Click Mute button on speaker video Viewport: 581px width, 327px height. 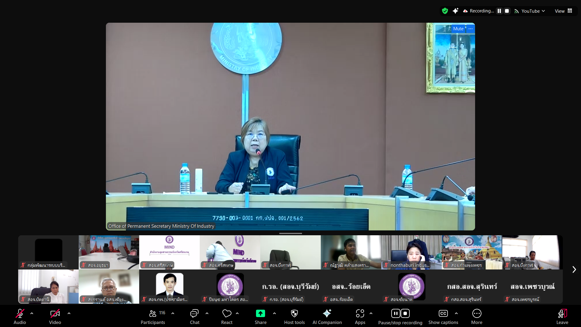(x=458, y=29)
